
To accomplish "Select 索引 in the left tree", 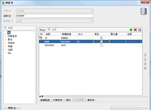I will [x=10, y=39].
